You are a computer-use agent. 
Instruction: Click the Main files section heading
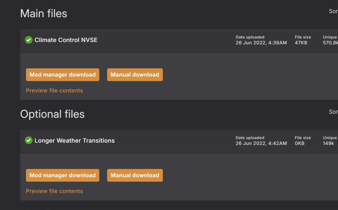click(x=44, y=14)
